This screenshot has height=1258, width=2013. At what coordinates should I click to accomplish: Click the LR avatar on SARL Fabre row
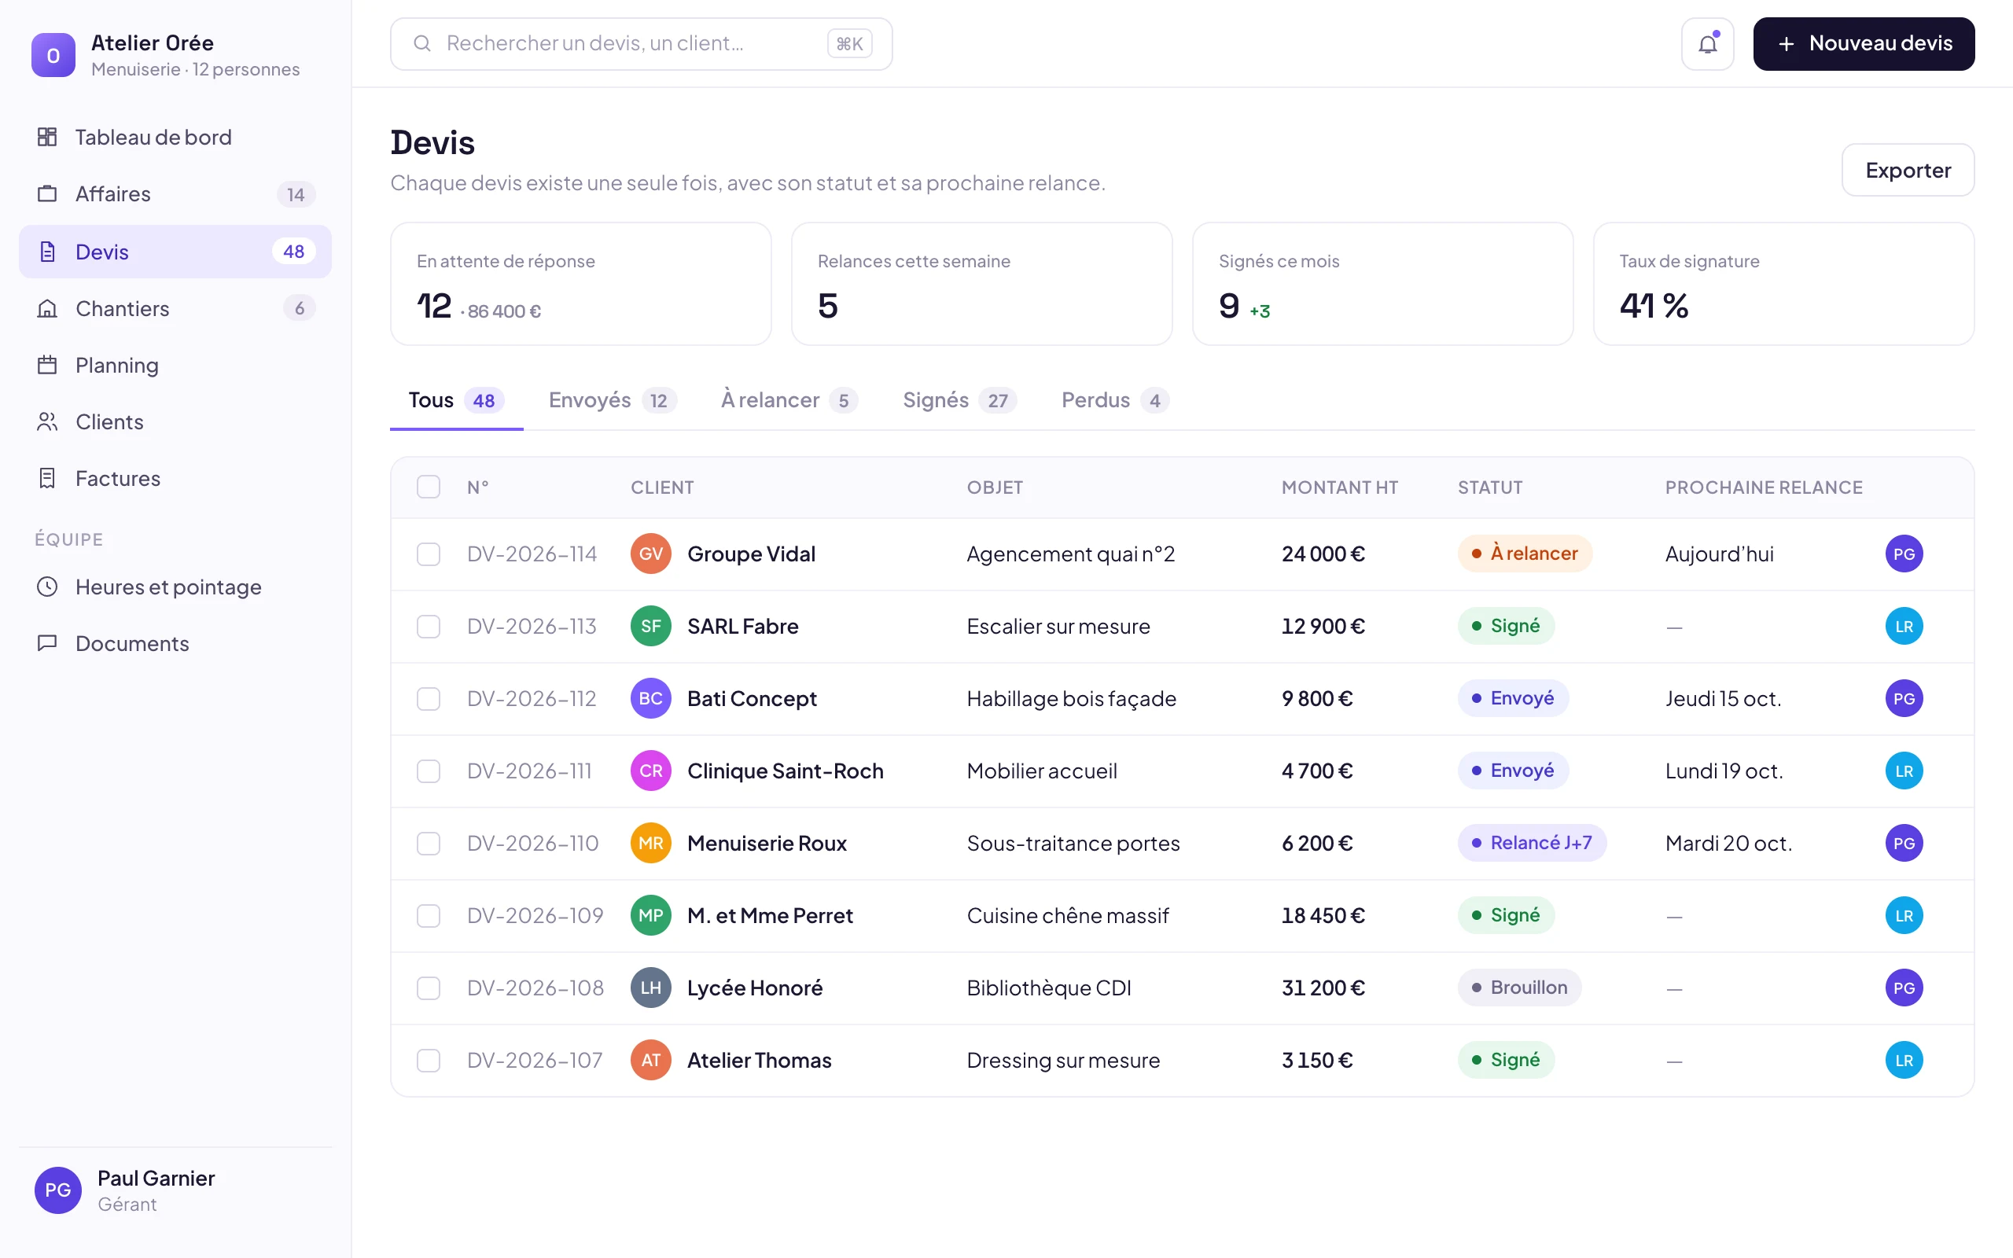pos(1904,627)
